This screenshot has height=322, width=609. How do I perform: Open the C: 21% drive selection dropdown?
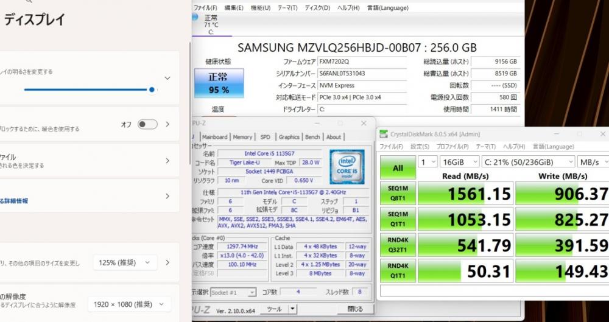tap(528, 162)
